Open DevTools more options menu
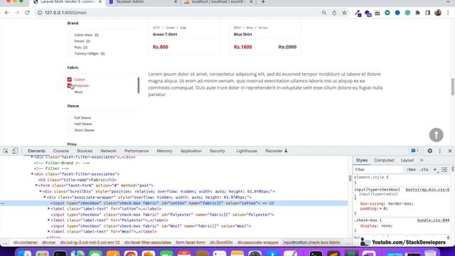 pyautogui.click(x=440, y=151)
